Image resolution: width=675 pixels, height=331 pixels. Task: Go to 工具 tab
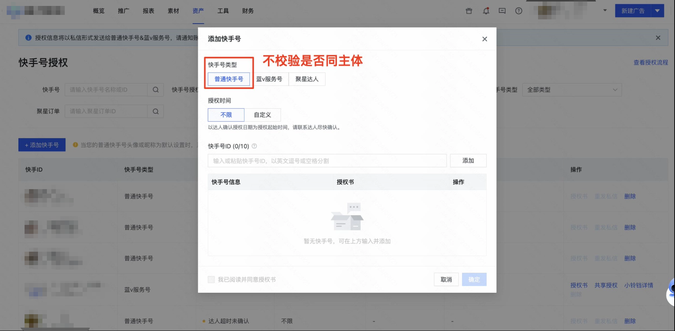click(x=223, y=11)
